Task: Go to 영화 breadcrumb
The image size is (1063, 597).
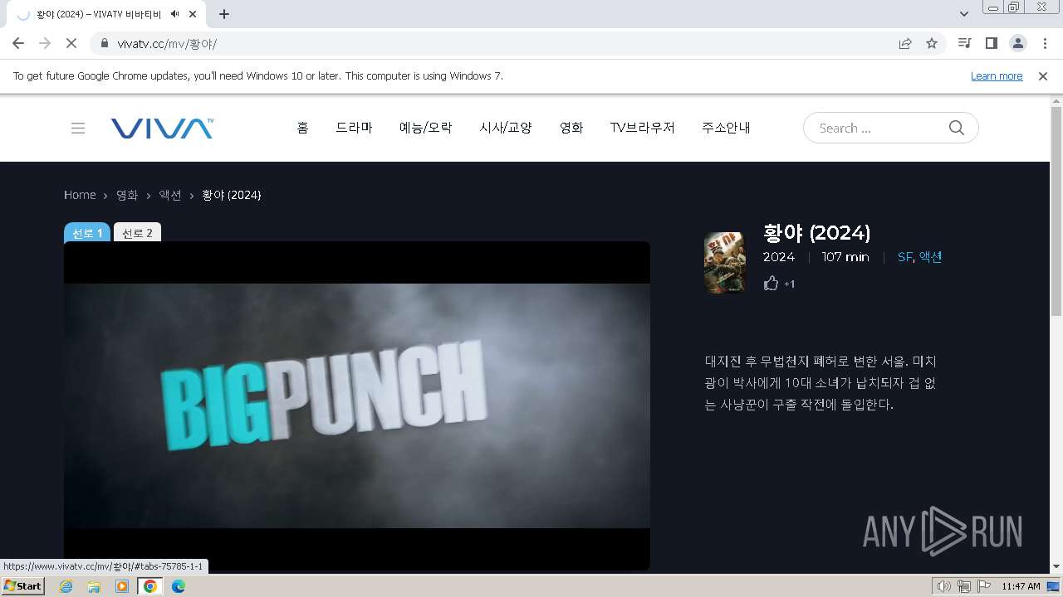Action: click(127, 195)
